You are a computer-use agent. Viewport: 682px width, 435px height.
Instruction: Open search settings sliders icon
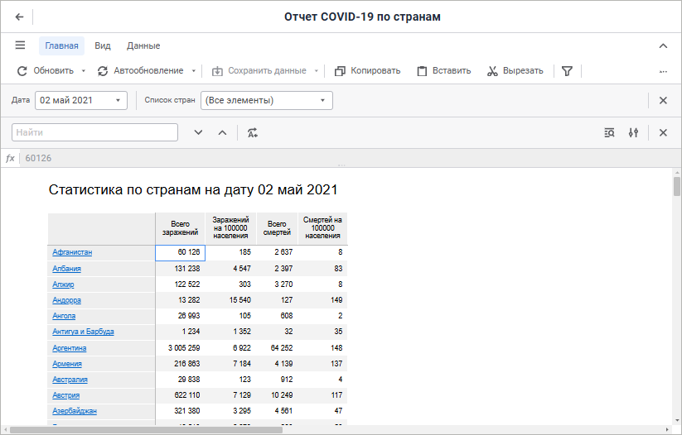[633, 132]
